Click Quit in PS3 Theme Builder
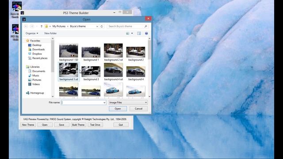 (121, 125)
